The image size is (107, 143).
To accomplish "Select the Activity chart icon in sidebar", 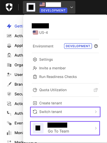I will tap(9, 36).
